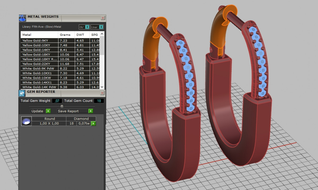The height and width of the screenshot is (190, 318).
Task: Click the green arrow beside Save Report
Action: [x=91, y=111]
